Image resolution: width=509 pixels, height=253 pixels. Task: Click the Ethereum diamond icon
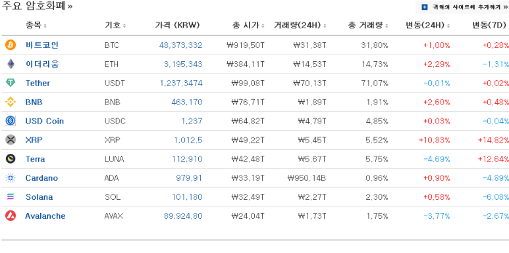[x=11, y=64]
